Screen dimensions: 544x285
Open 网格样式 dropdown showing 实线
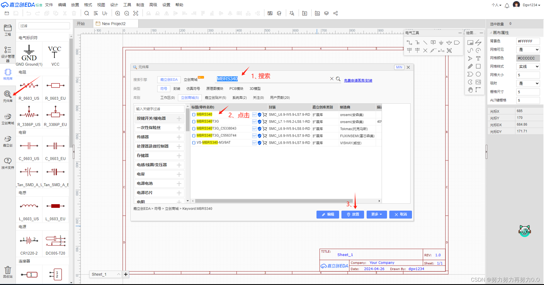pyautogui.click(x=528, y=66)
